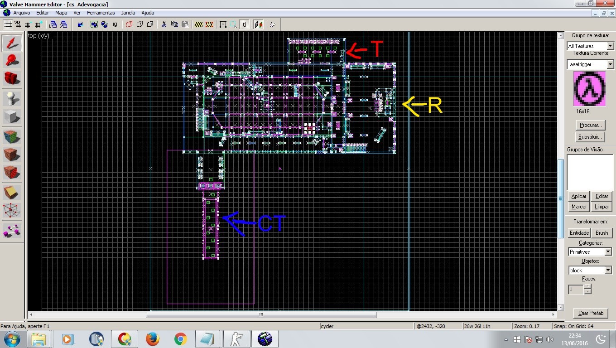Click the scissors Cut icon
Screen dimensions: 616x348
(x=164, y=24)
